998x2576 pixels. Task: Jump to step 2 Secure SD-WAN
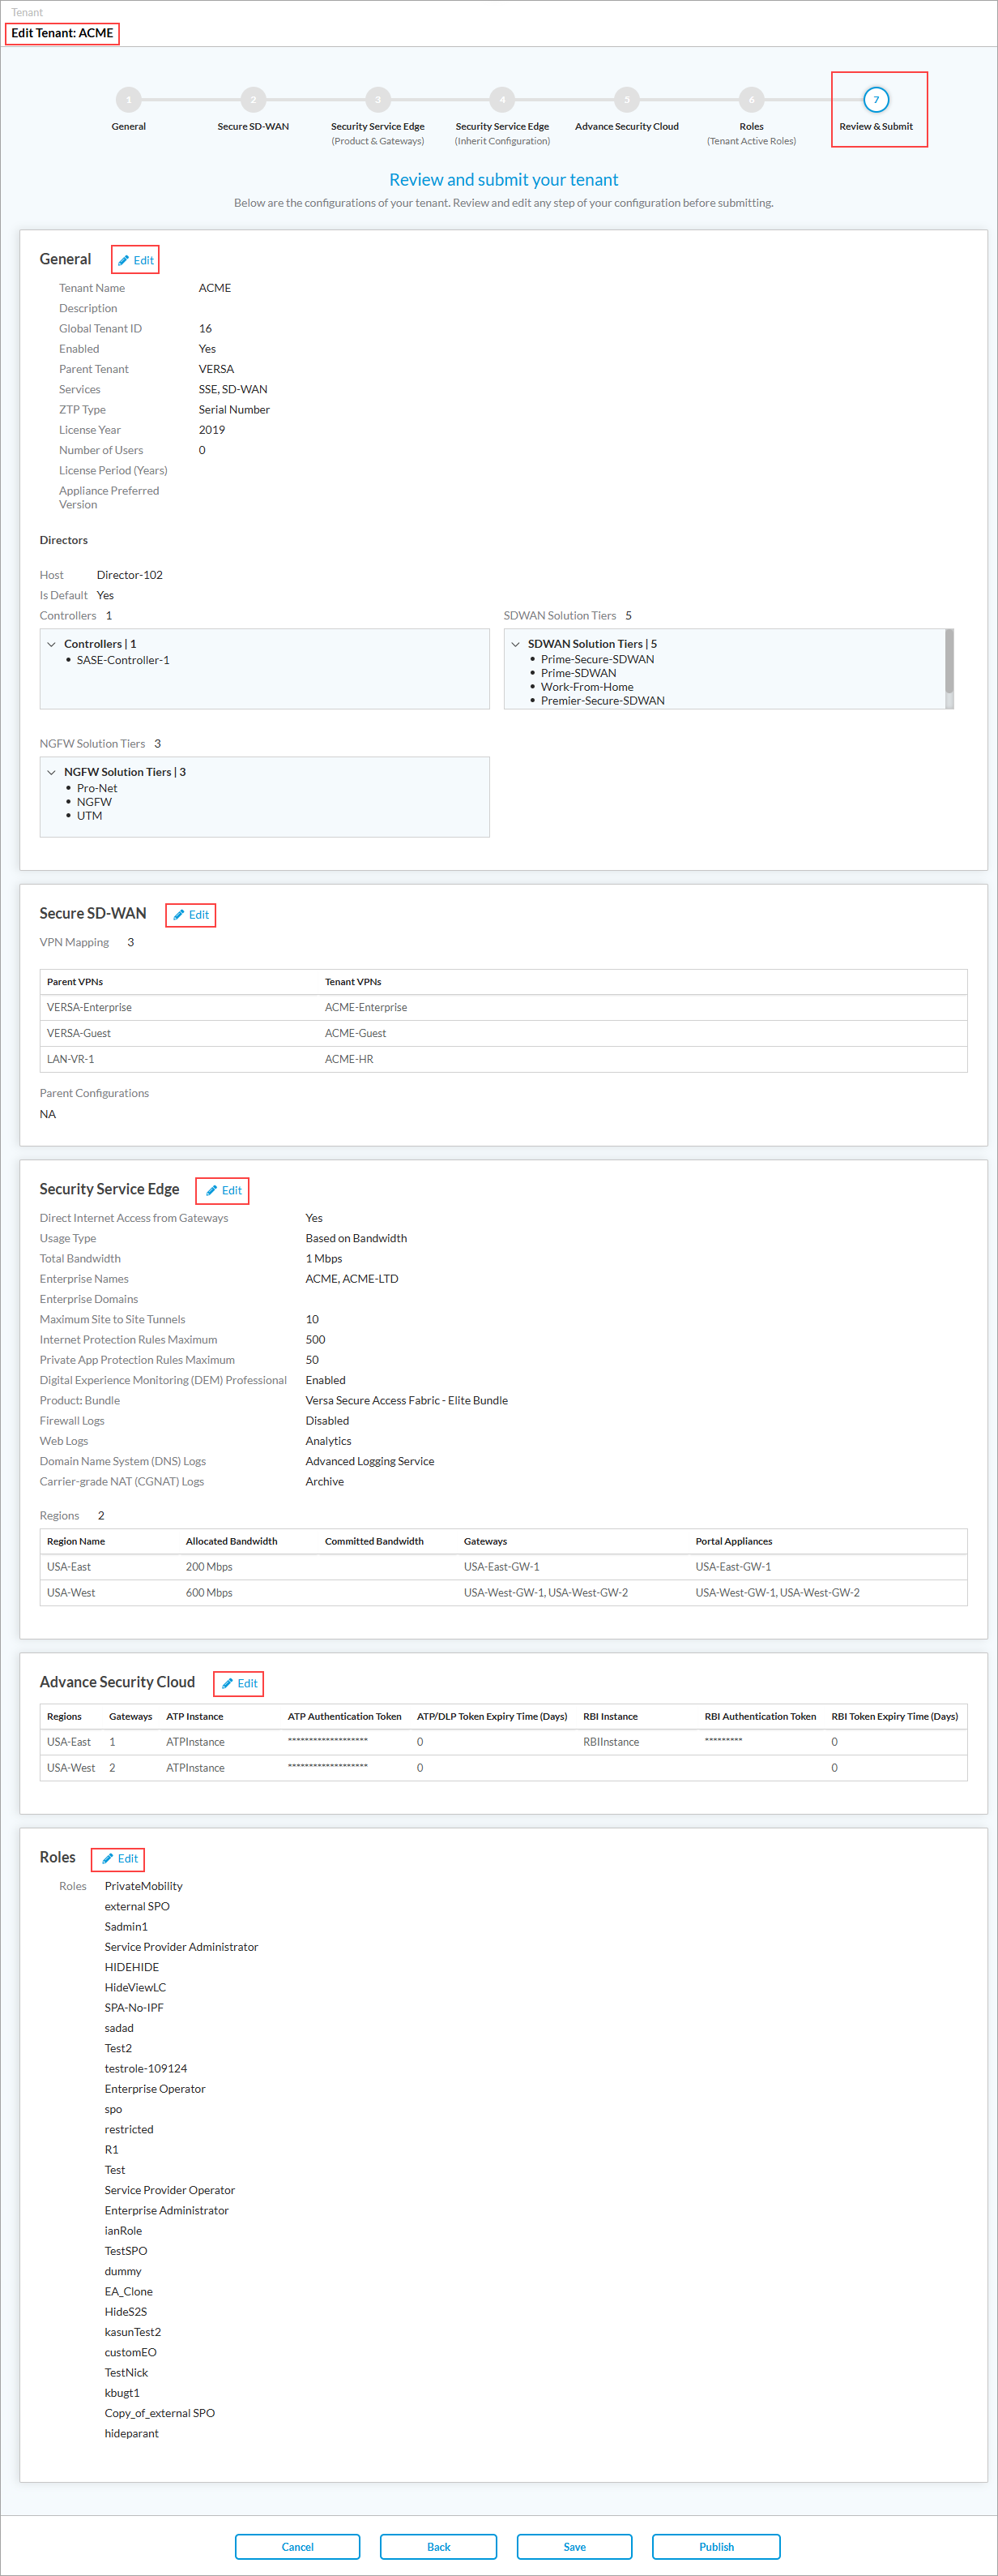[253, 100]
